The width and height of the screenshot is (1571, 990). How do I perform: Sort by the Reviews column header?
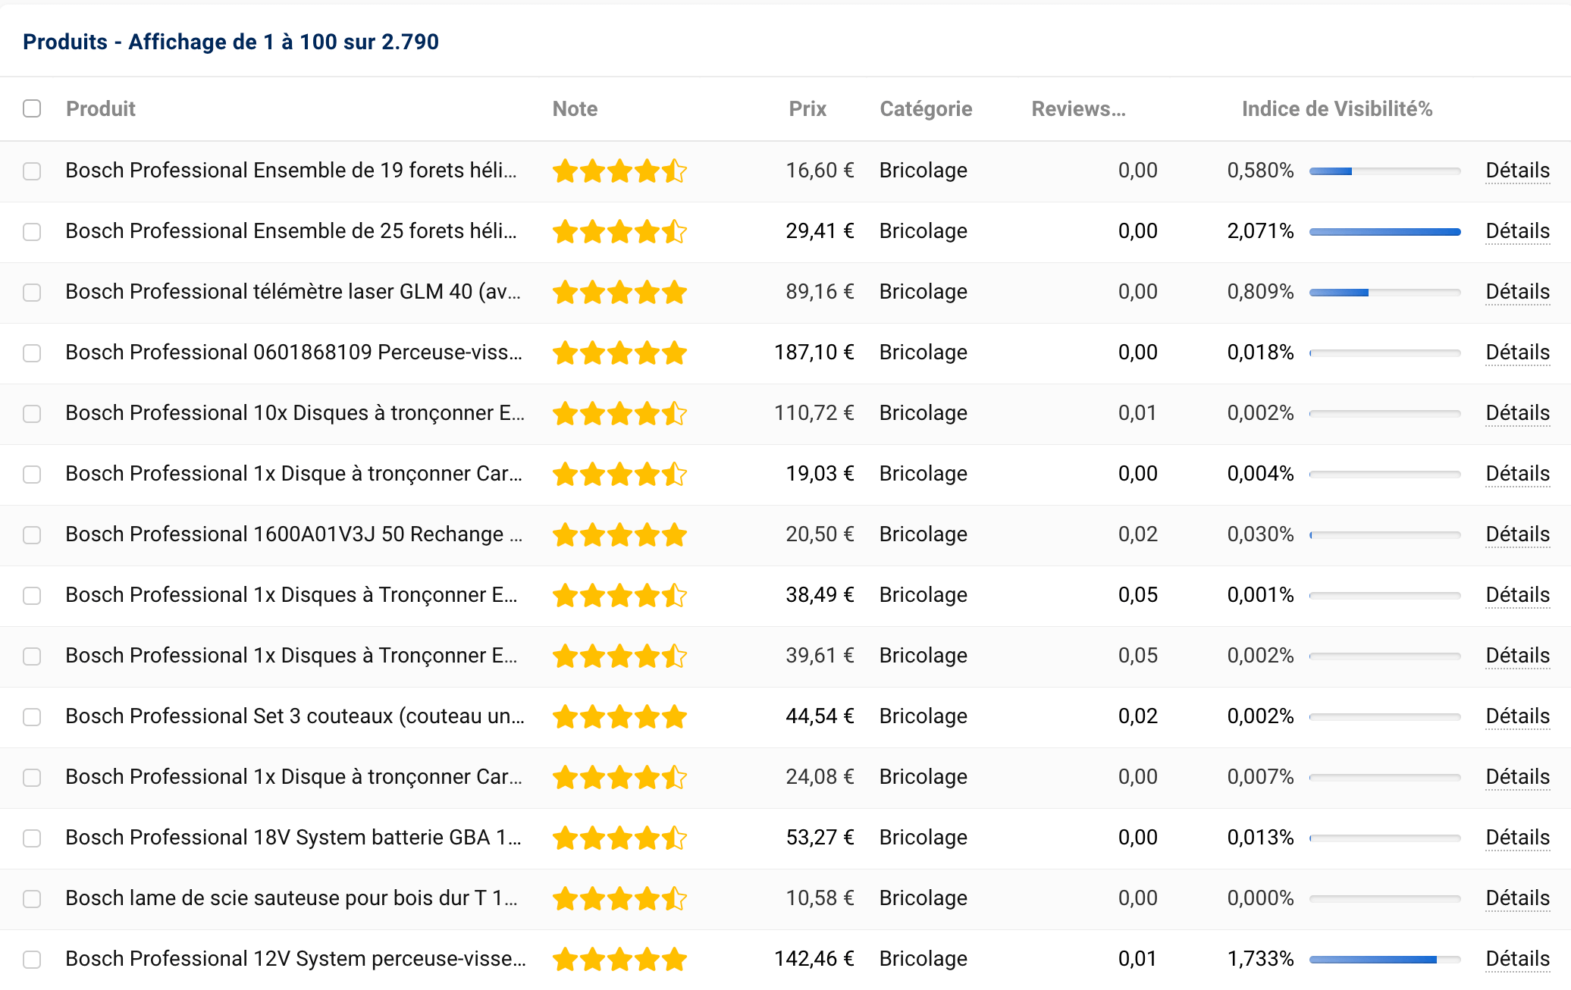1078,109
